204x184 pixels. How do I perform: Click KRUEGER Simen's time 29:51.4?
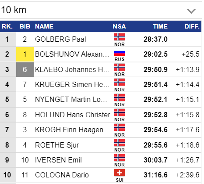[155, 84]
